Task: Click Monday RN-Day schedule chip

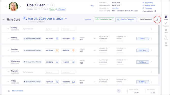Action: coord(32,38)
